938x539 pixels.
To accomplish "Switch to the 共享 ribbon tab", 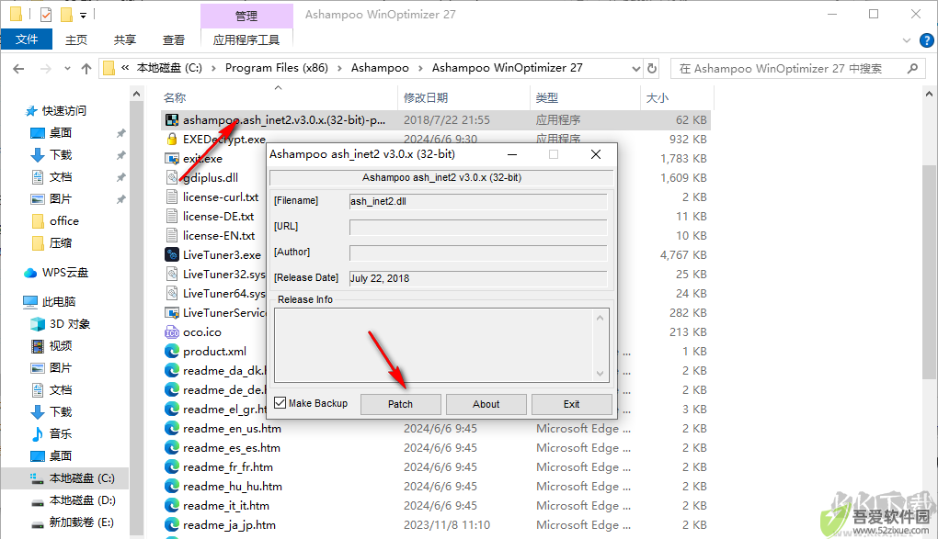I will pos(124,39).
